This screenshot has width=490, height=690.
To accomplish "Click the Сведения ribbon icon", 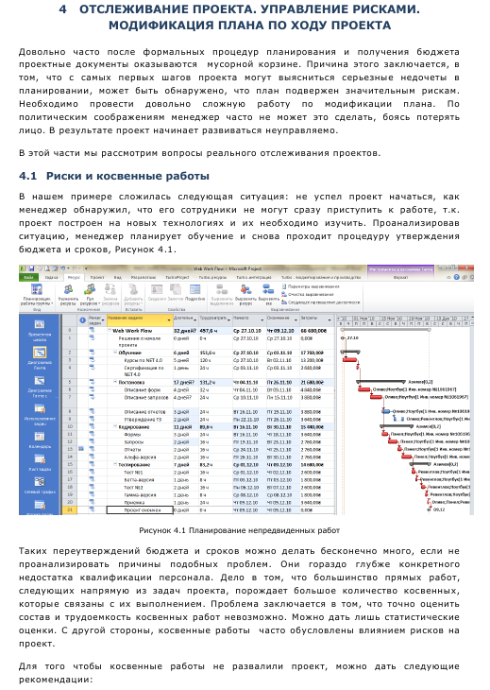I will (157, 289).
